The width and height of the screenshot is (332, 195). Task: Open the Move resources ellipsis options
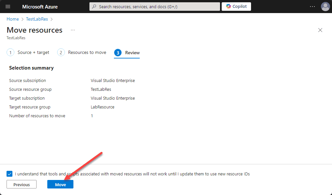[73, 30]
